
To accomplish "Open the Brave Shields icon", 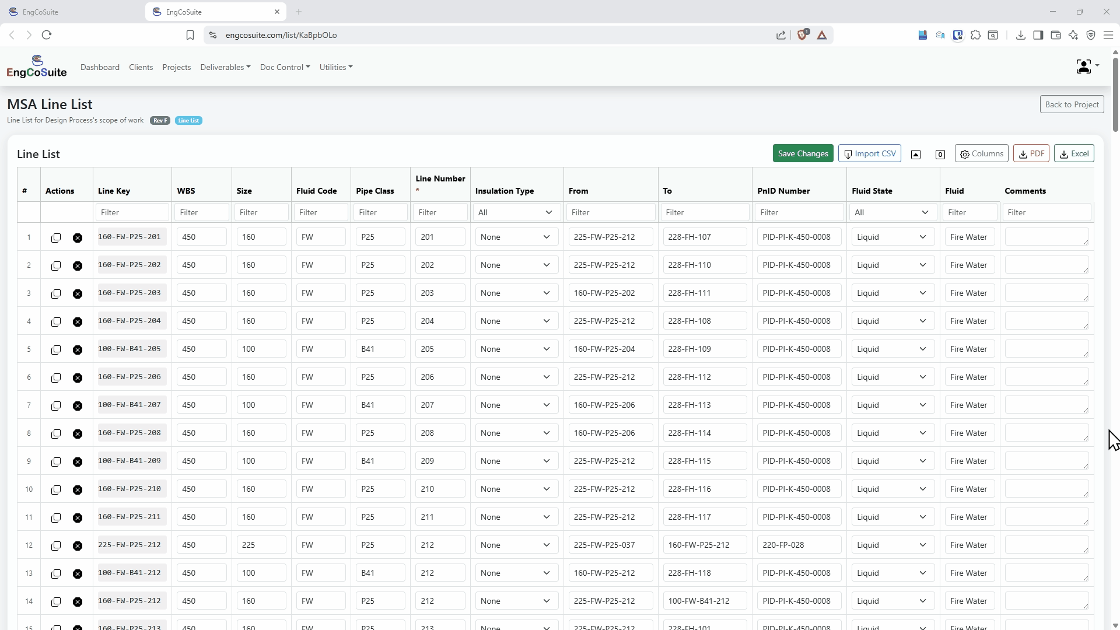I will click(x=803, y=35).
